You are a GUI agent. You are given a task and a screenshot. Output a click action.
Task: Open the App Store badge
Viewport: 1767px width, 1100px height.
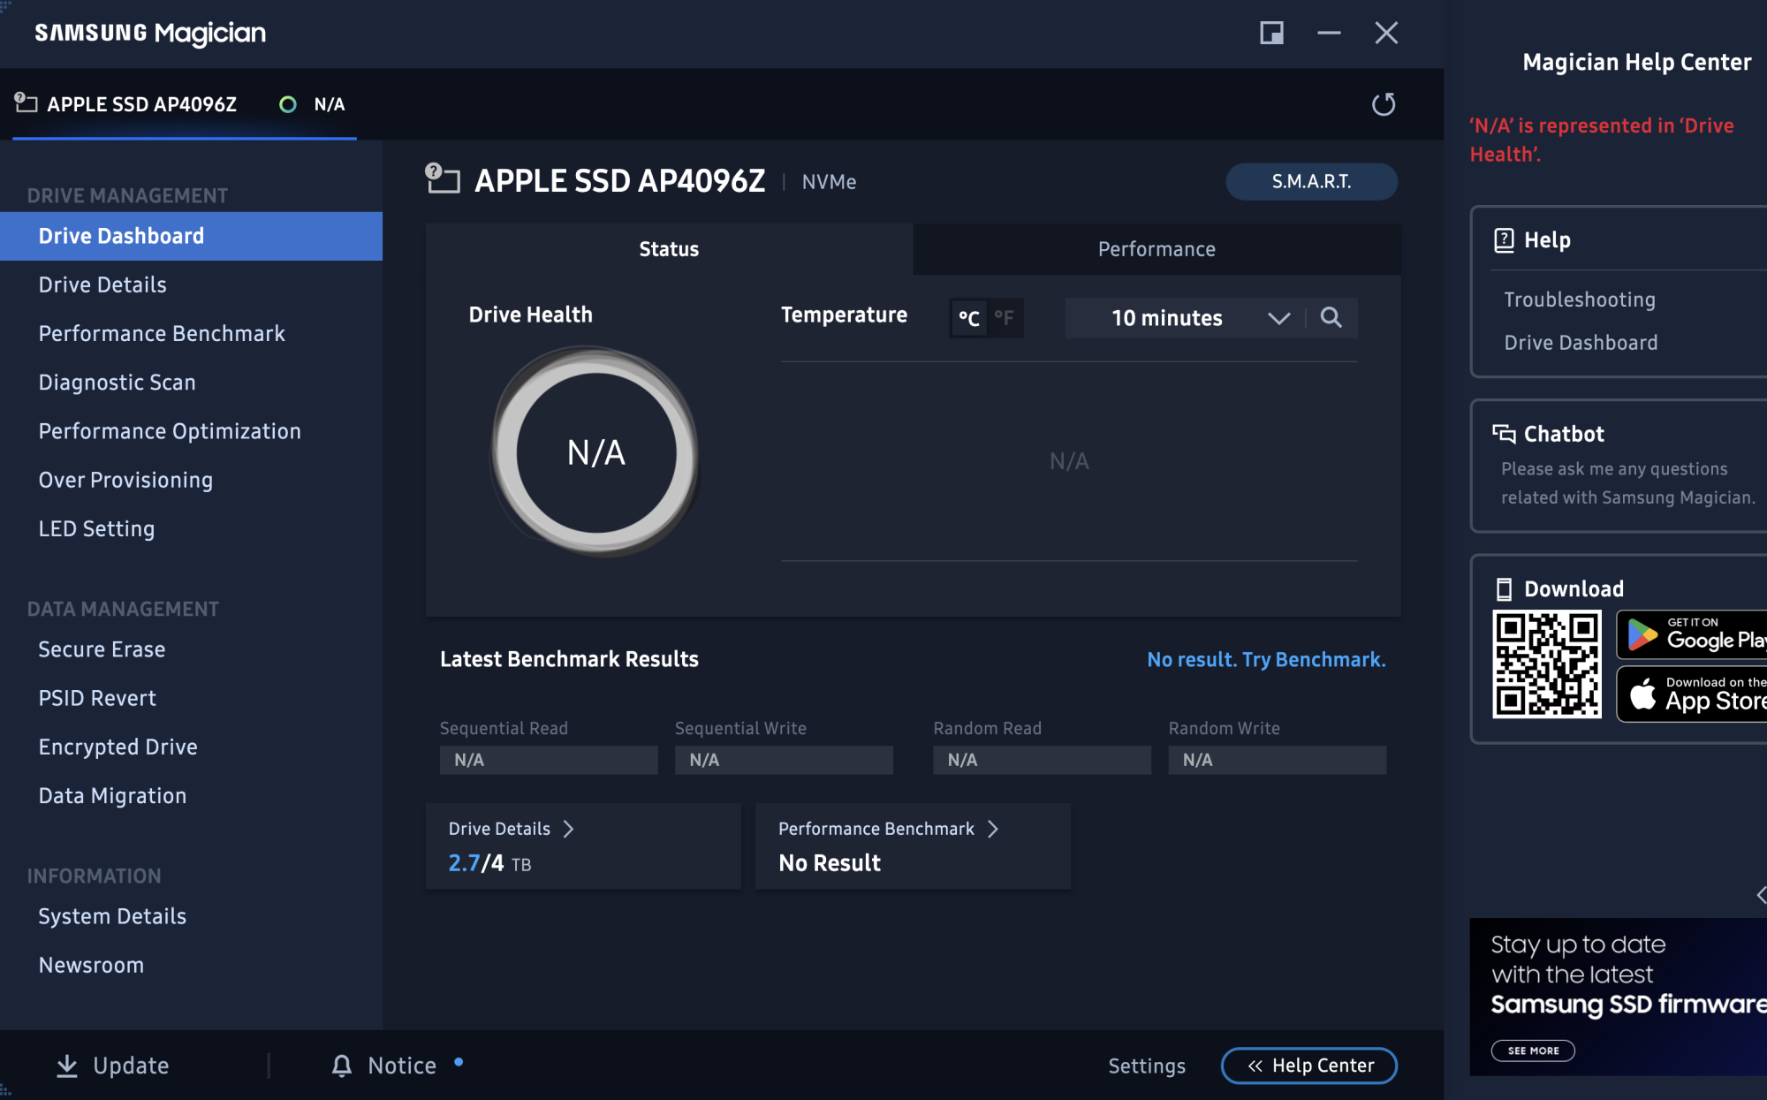point(1691,694)
